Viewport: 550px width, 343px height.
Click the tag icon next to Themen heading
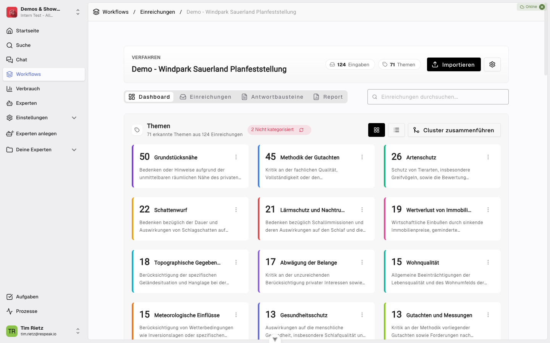tap(137, 130)
